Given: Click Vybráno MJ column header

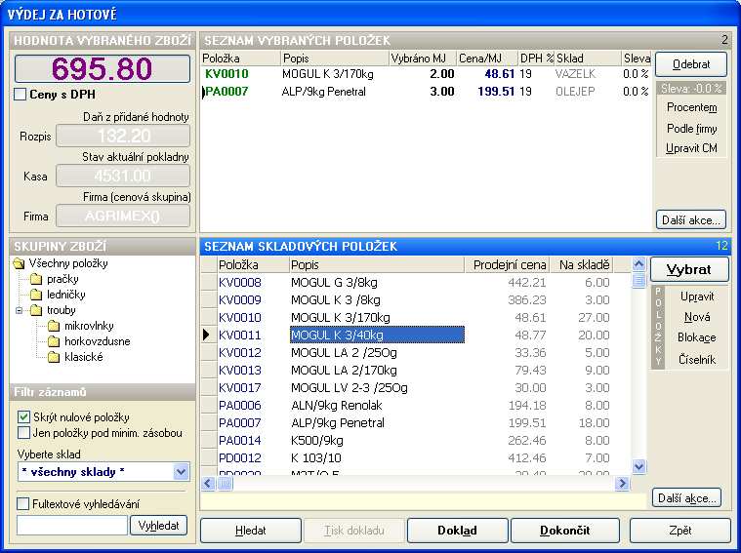Looking at the screenshot, I should click(423, 59).
